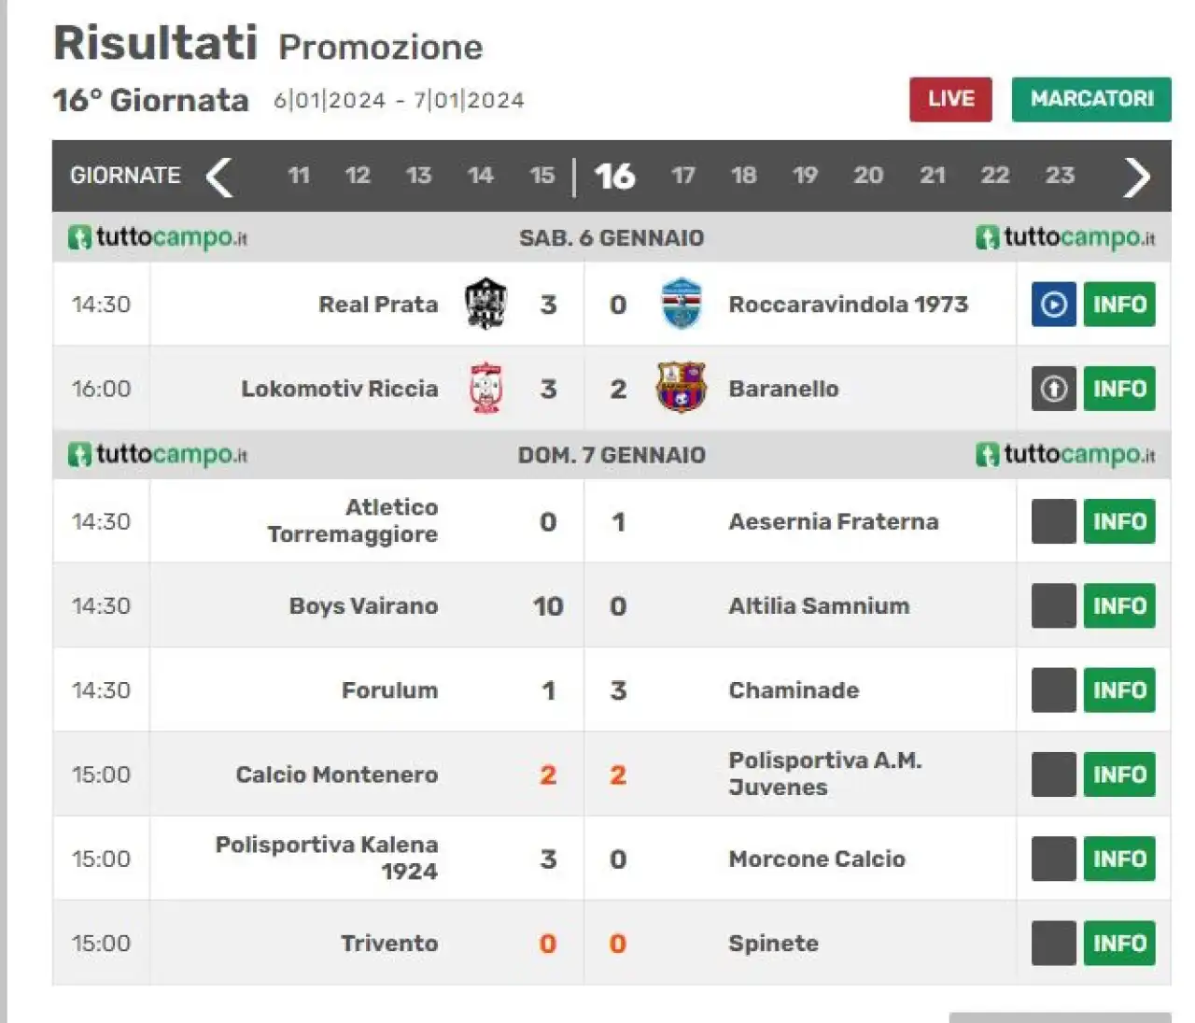Play video for Real Prata match
The image size is (1195, 1023).
pyautogui.click(x=1053, y=305)
